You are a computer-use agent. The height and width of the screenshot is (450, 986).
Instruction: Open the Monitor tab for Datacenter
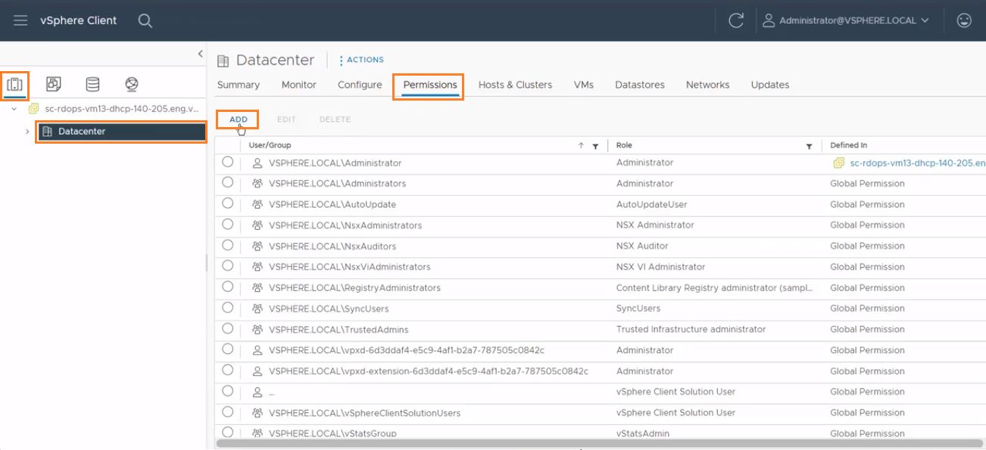[298, 85]
